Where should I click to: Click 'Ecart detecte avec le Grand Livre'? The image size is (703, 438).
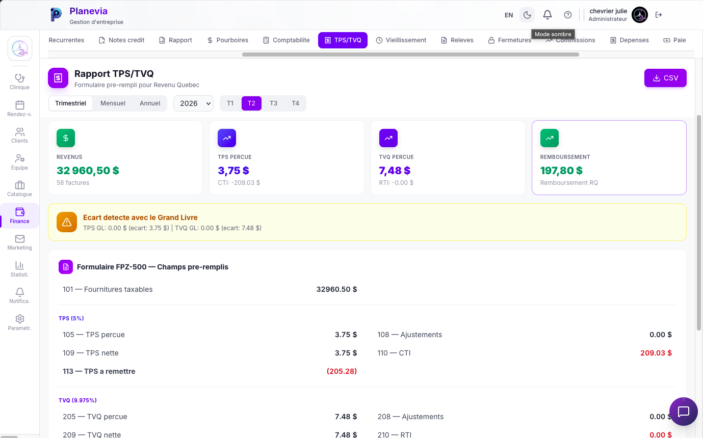tap(140, 217)
